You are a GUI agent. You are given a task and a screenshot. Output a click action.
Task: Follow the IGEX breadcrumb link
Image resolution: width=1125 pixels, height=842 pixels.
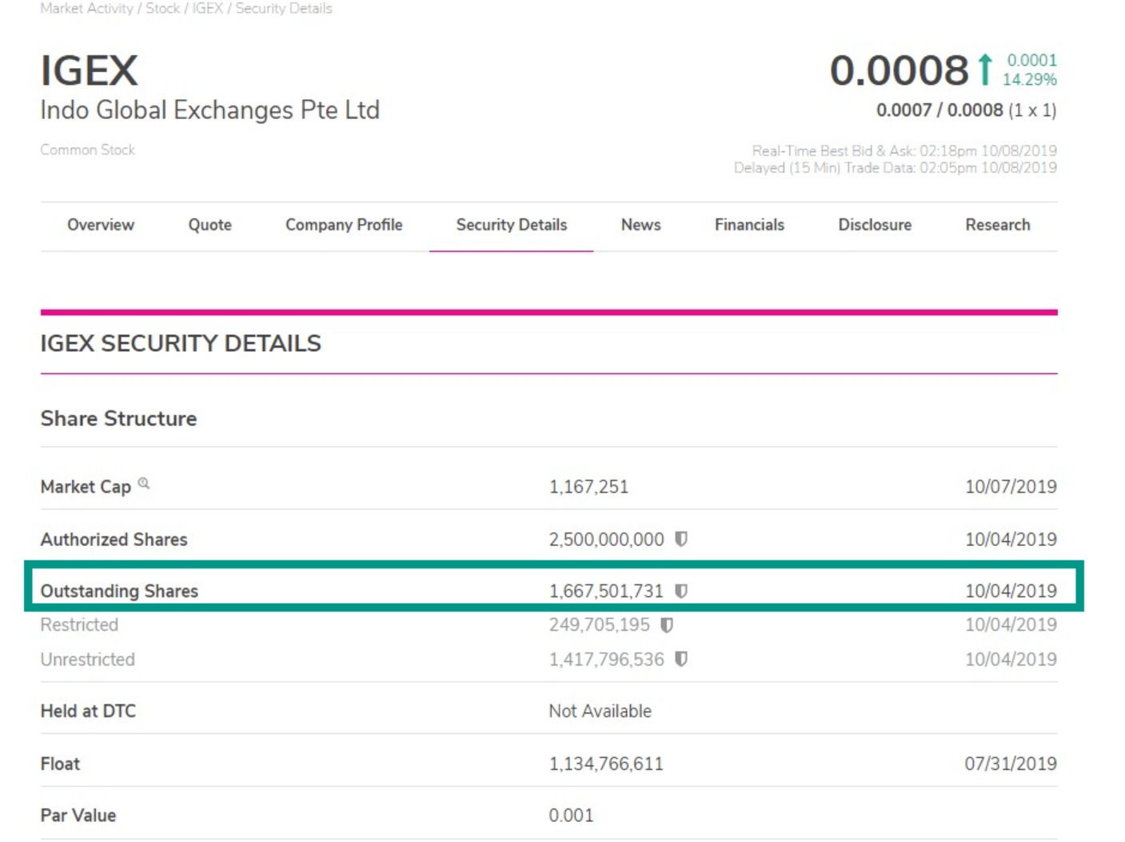207,8
